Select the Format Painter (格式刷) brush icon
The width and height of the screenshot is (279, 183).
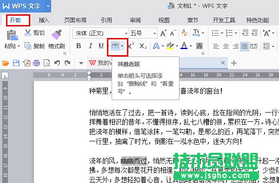[57, 34]
